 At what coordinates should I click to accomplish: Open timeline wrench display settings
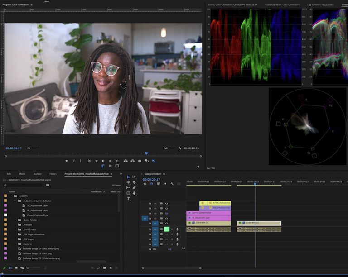pos(172,184)
